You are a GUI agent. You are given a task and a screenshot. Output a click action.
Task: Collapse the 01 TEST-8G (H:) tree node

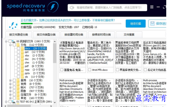coord(6,101)
